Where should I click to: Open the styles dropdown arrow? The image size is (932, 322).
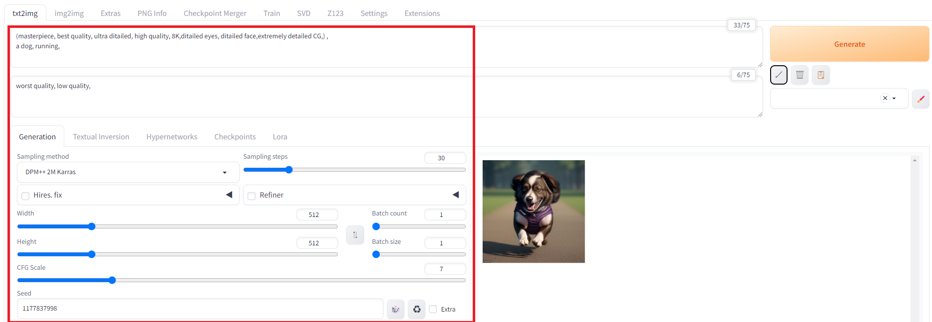click(x=894, y=99)
